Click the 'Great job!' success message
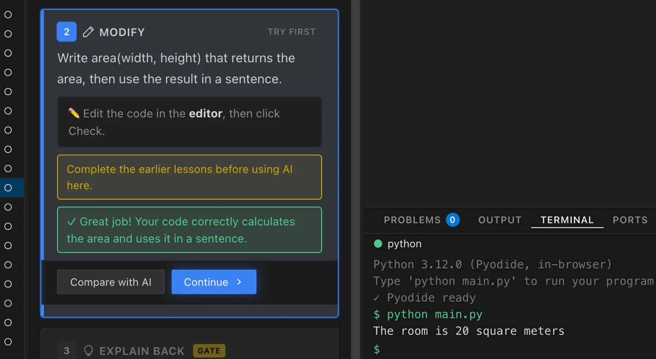This screenshot has width=656, height=359. pyautogui.click(x=190, y=230)
